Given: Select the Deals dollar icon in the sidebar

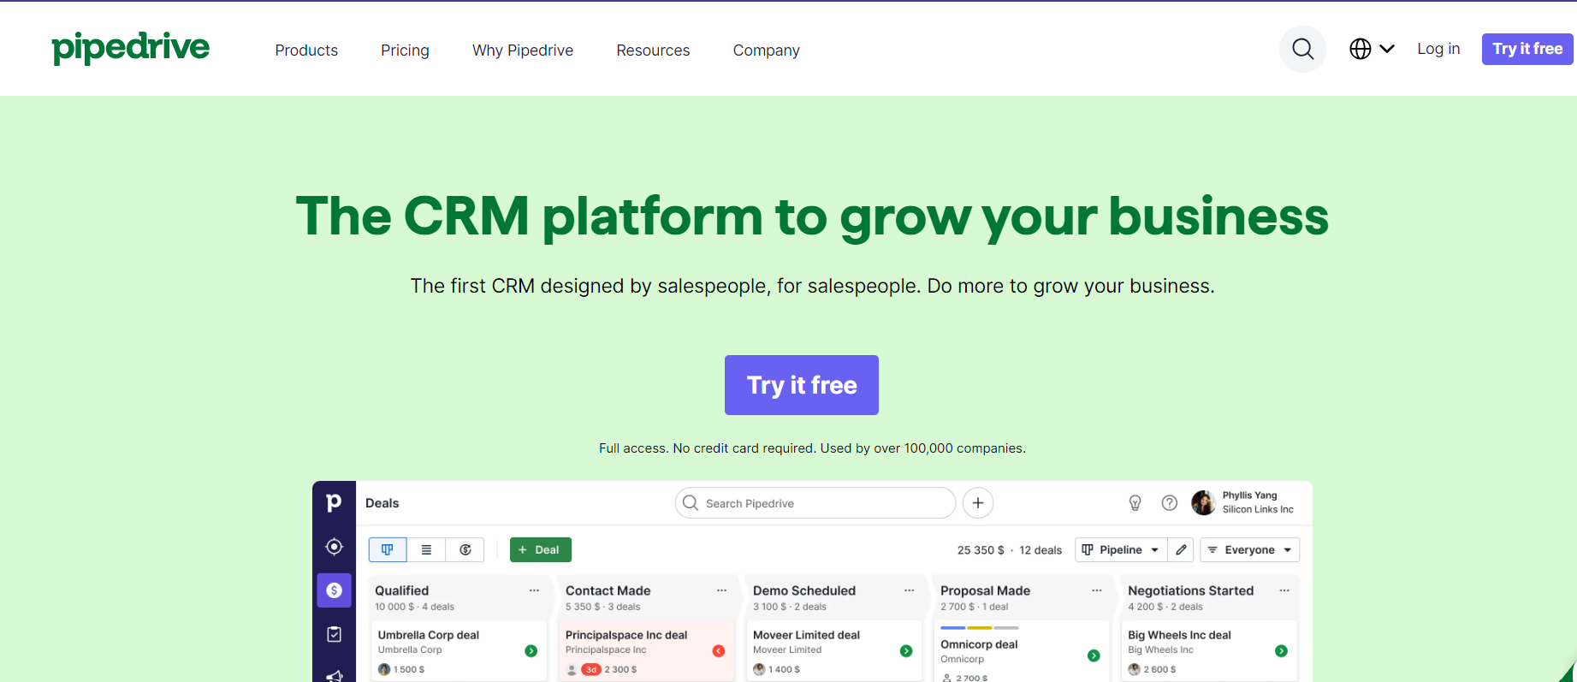Looking at the screenshot, I should coord(335,590).
